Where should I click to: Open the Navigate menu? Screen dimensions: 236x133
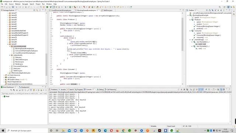(x=25, y=4)
